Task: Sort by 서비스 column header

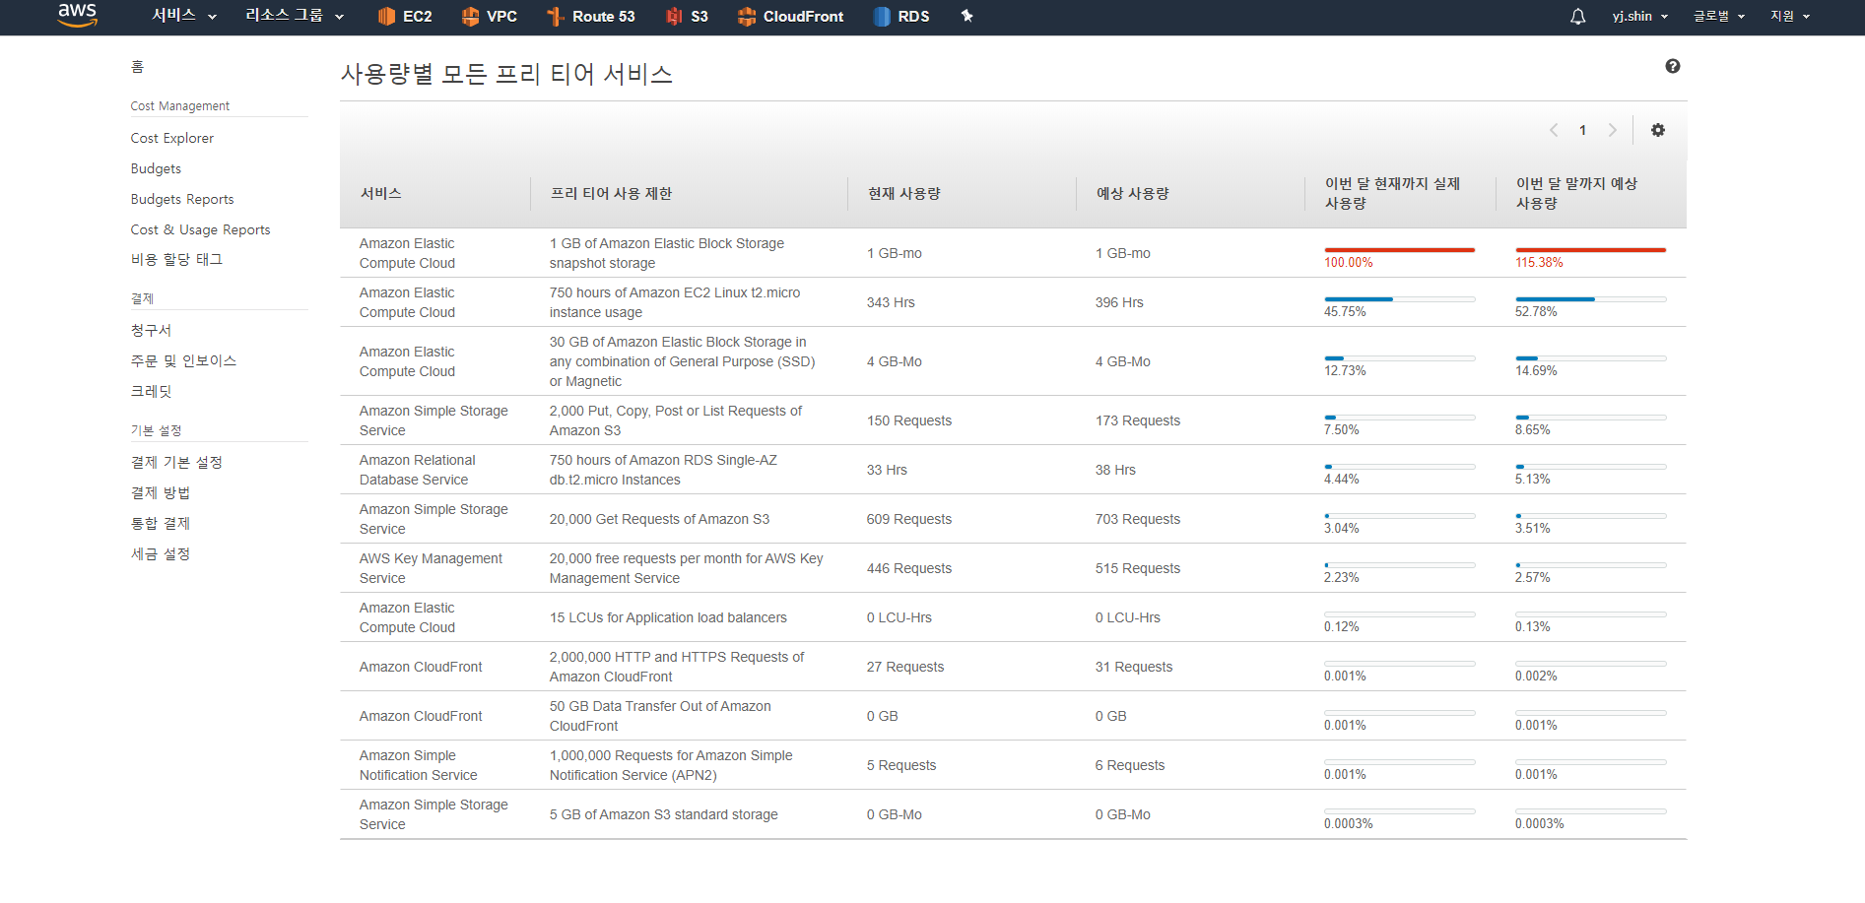Action: [380, 193]
